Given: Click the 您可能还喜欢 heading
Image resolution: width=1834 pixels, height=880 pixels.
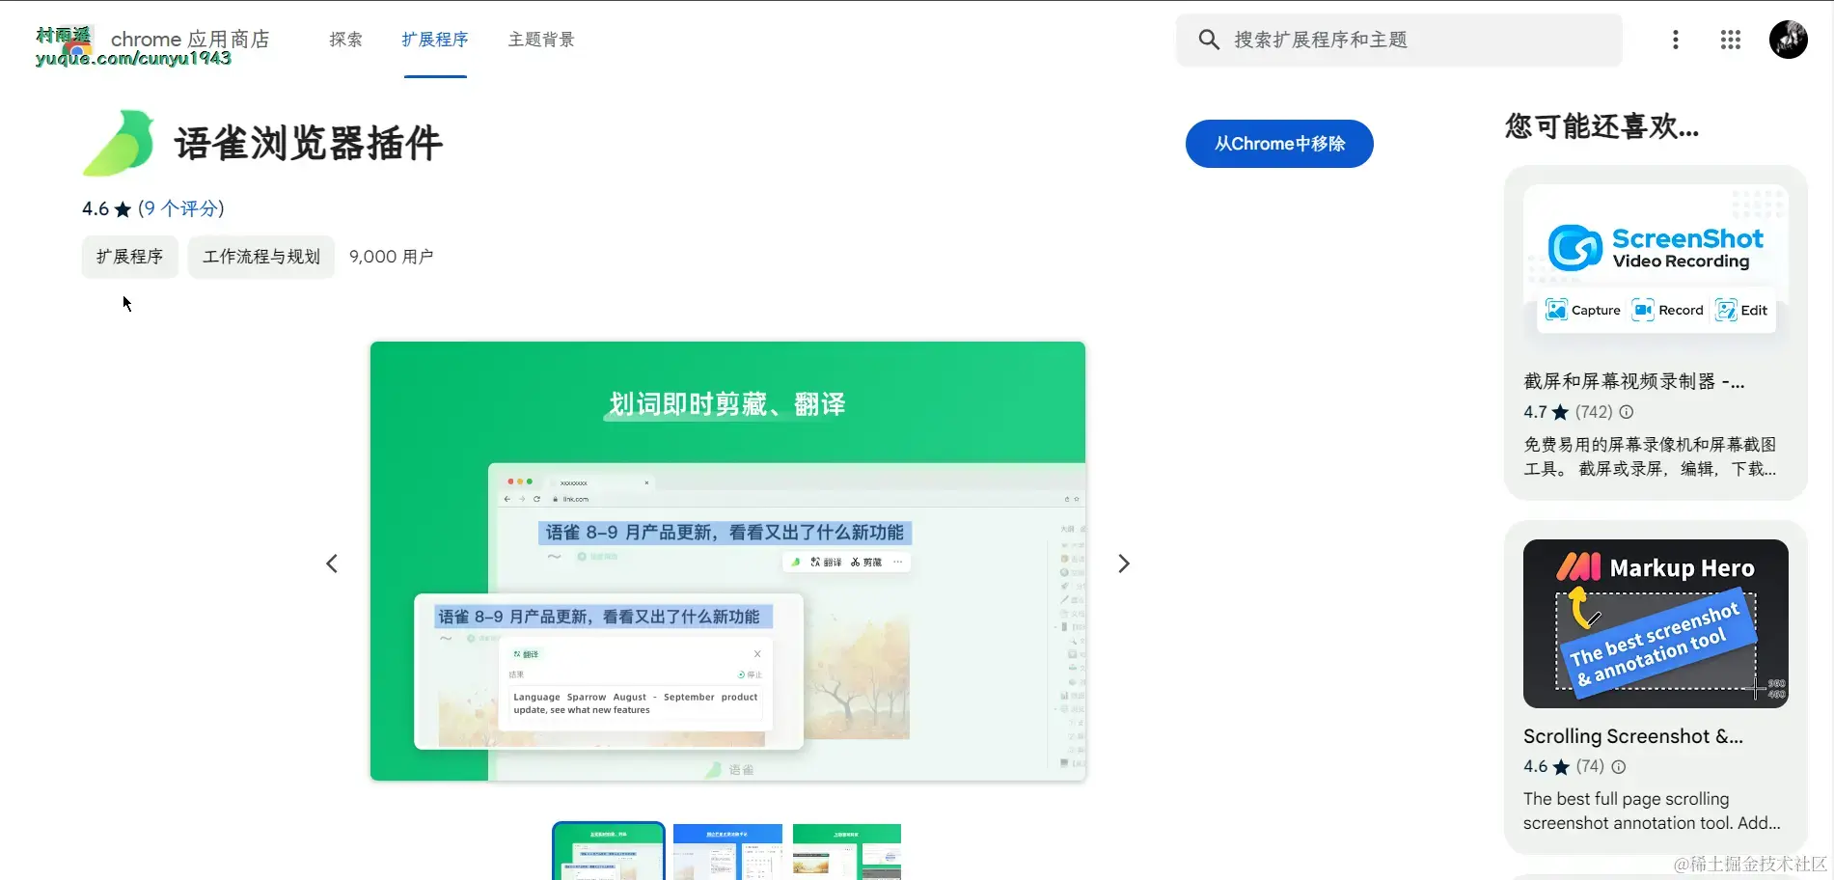Looking at the screenshot, I should (x=1602, y=126).
